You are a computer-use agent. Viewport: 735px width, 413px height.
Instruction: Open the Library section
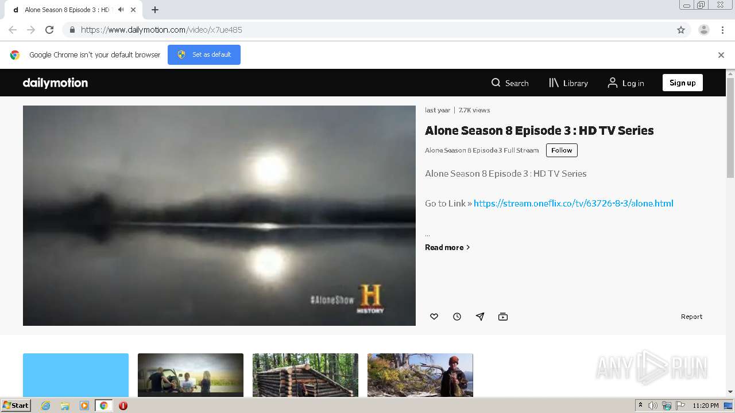pyautogui.click(x=568, y=83)
